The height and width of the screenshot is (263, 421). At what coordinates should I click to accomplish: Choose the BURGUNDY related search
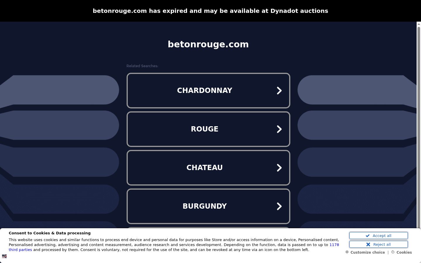point(208,206)
